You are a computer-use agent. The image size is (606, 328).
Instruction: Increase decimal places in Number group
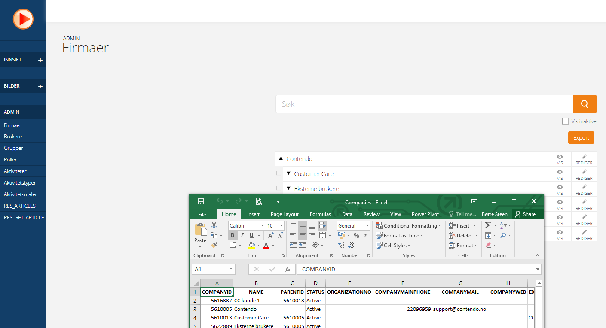point(342,245)
